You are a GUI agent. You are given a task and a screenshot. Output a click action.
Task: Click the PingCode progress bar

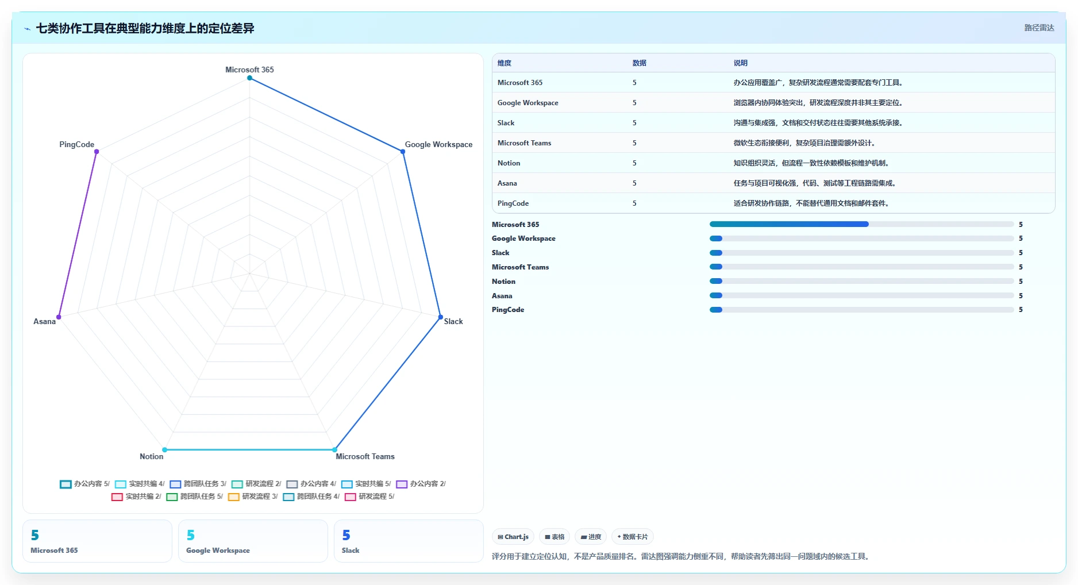(x=861, y=310)
